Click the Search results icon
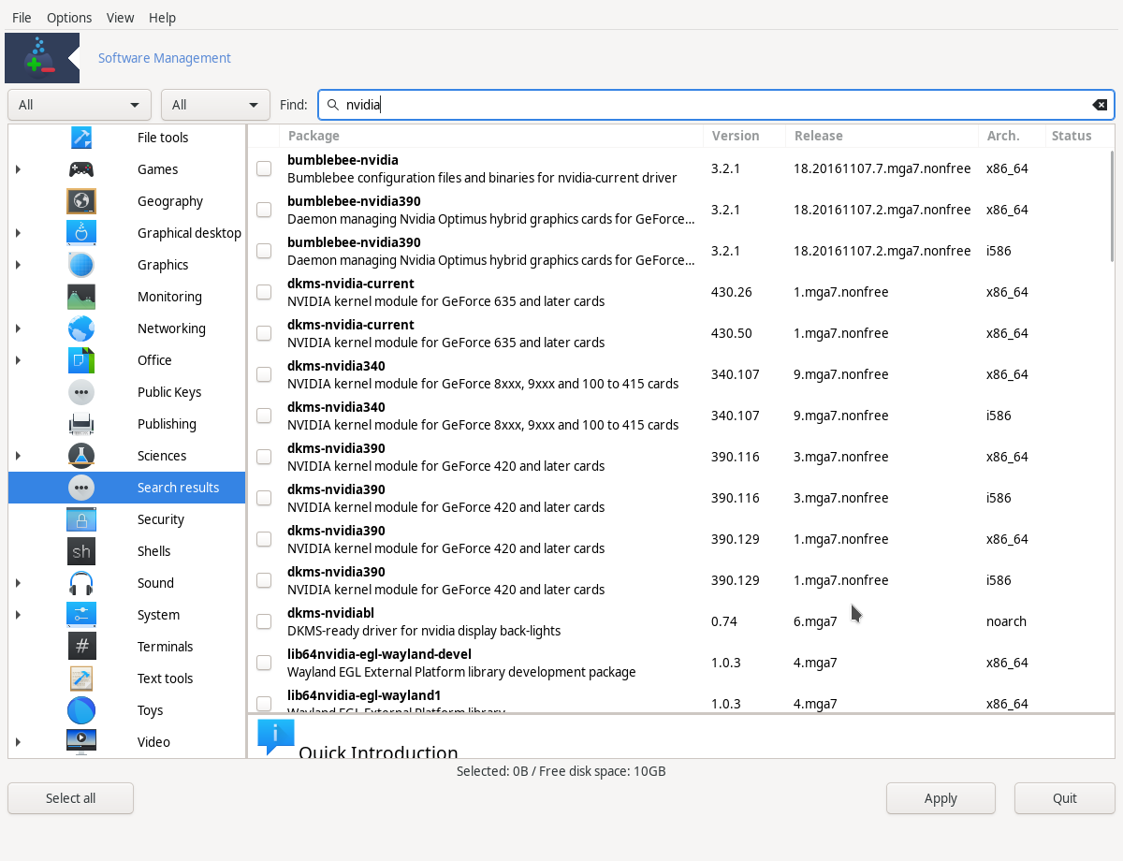 pos(81,488)
